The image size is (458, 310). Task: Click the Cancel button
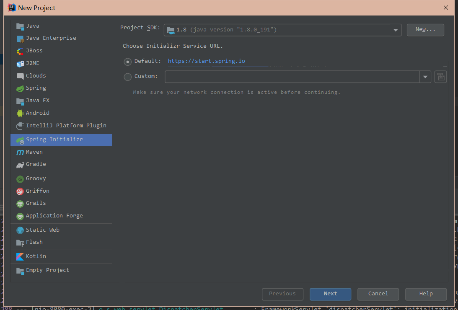coord(378,294)
